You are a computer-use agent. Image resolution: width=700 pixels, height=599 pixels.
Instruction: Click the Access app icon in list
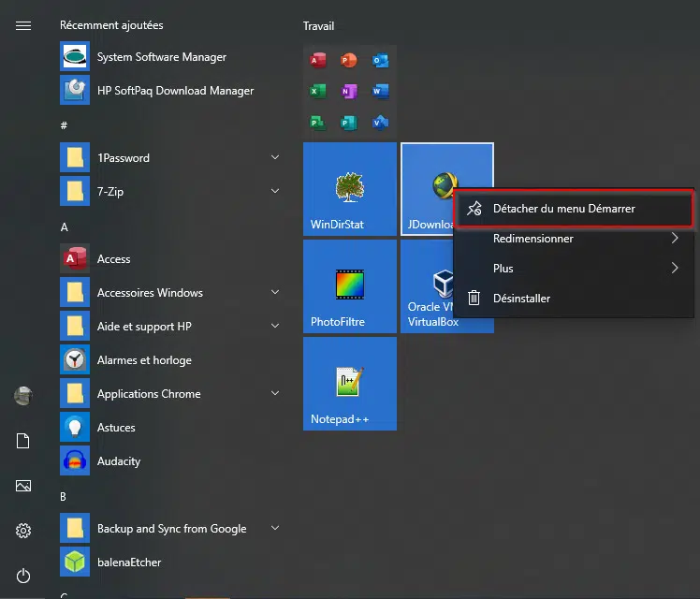(x=75, y=258)
